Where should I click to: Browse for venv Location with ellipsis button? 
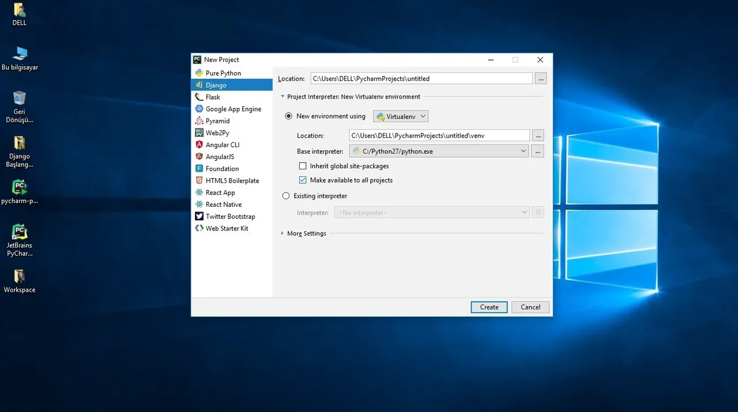pos(537,135)
